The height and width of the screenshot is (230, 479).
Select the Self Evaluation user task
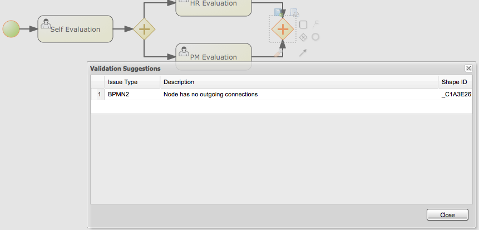[x=75, y=29]
